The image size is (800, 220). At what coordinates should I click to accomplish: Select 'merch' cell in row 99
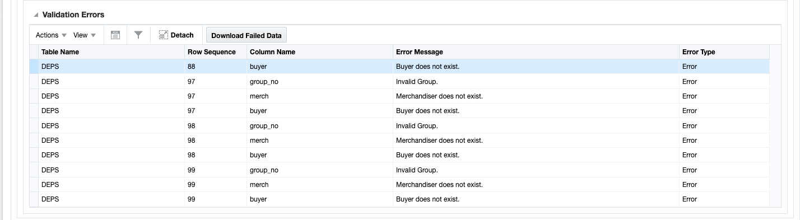pos(320,185)
